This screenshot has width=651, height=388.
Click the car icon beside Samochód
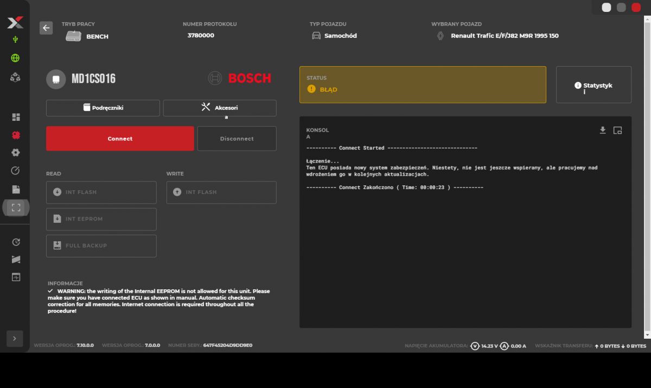point(316,36)
